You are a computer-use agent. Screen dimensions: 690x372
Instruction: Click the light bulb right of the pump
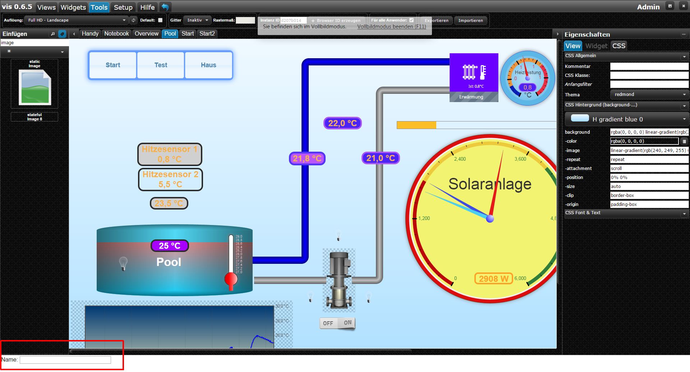[x=368, y=297]
